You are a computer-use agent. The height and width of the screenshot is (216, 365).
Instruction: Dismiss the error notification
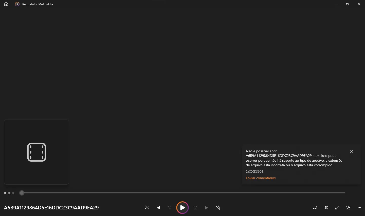[x=351, y=152]
